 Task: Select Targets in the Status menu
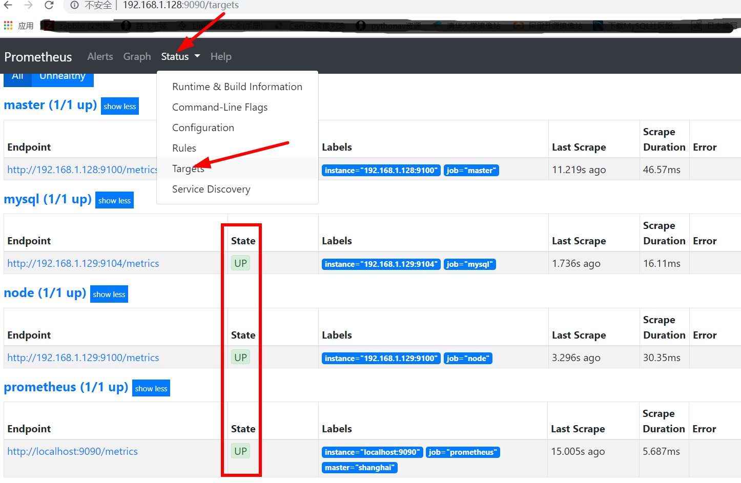point(237,169)
